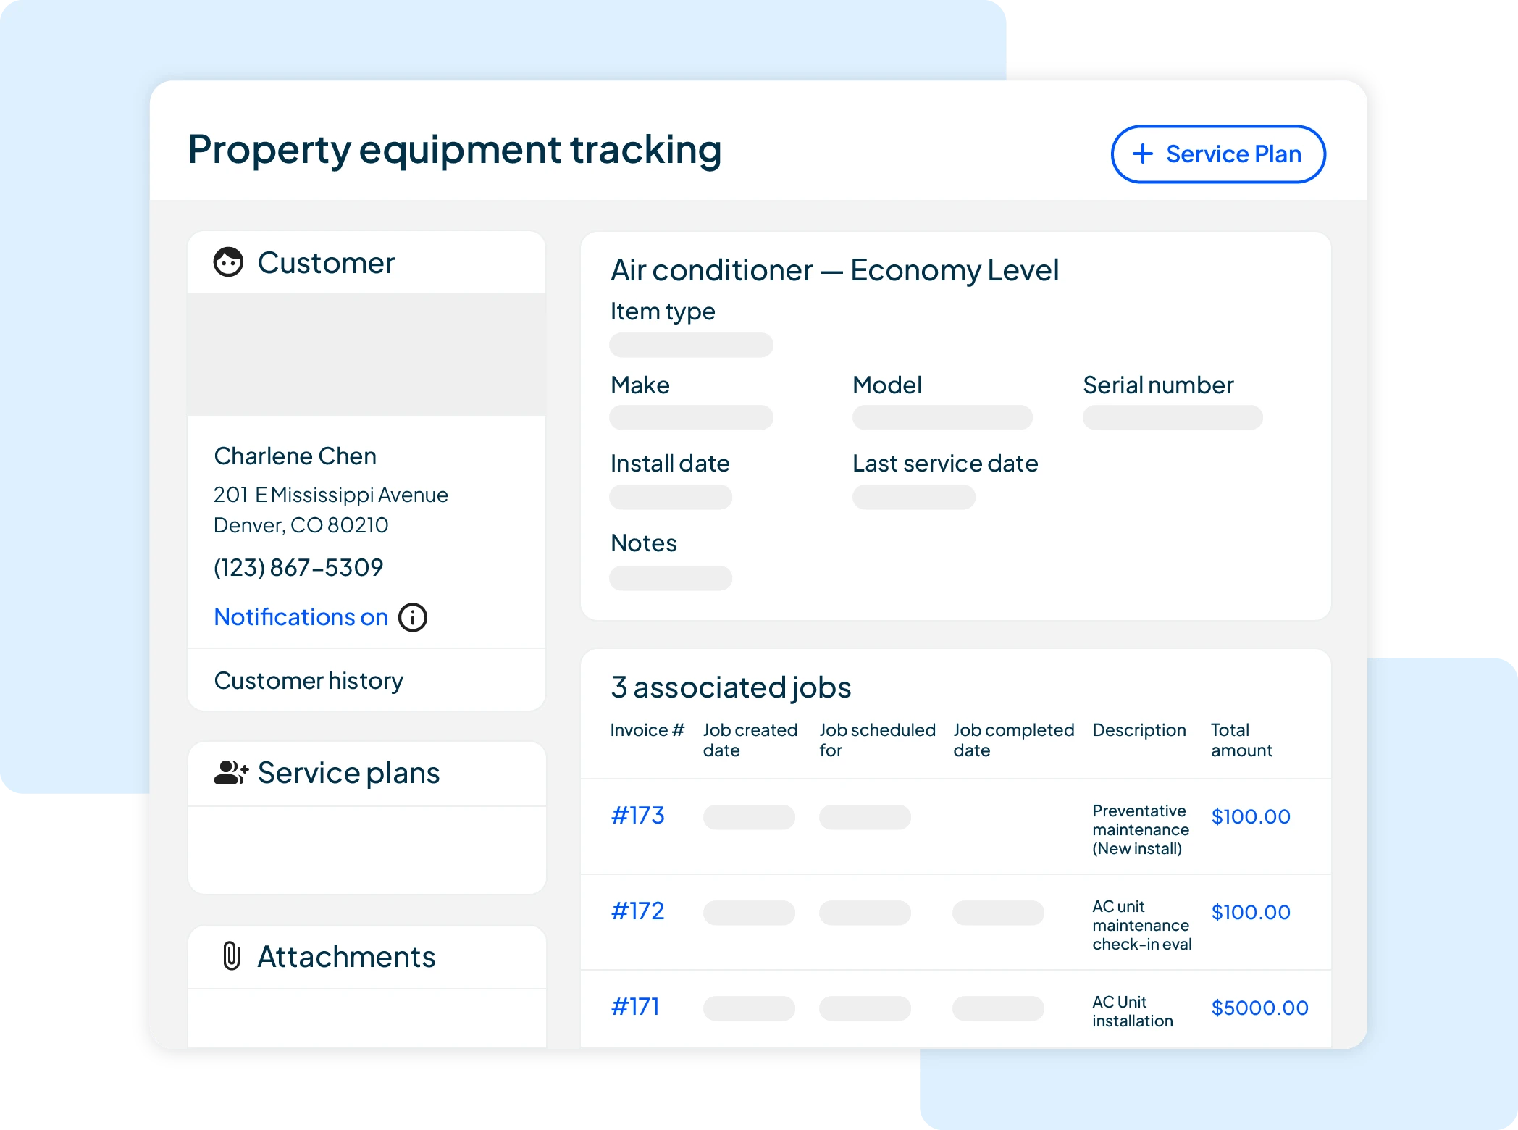Click the Item type field placeholder
Screen dimensions: 1518x1130
[x=691, y=345]
